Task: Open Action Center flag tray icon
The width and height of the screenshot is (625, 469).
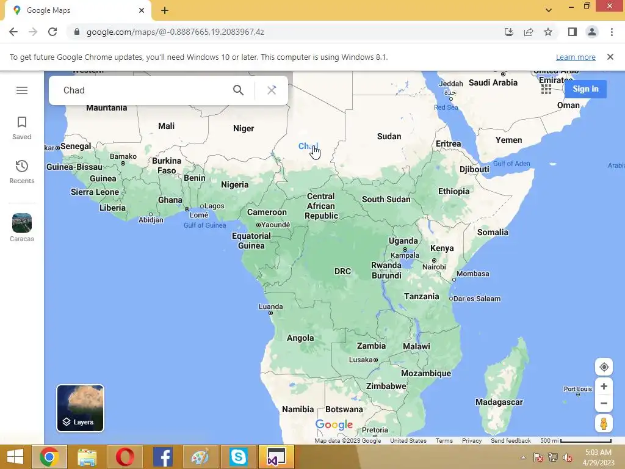Action: (538, 457)
